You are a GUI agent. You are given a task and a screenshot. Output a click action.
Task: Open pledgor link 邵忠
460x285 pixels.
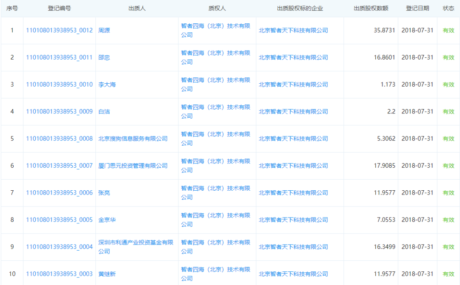(104, 57)
